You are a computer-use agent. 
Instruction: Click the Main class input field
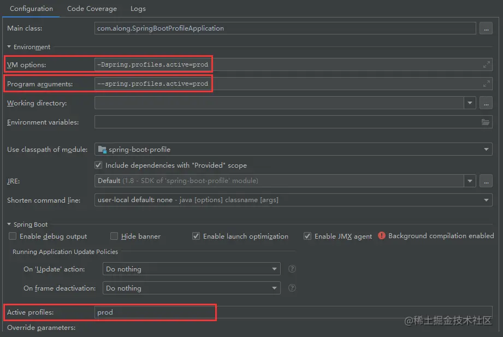[x=285, y=28]
